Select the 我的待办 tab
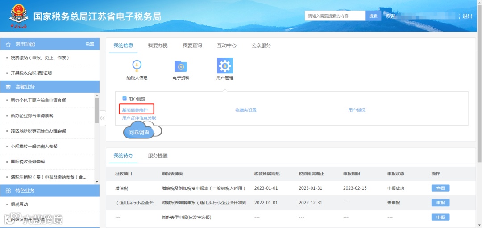The image size is (482, 228). click(x=123, y=155)
